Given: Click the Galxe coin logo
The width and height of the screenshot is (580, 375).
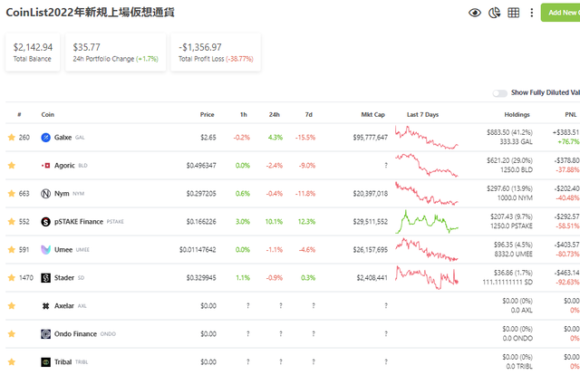Looking at the screenshot, I should 45,138.
